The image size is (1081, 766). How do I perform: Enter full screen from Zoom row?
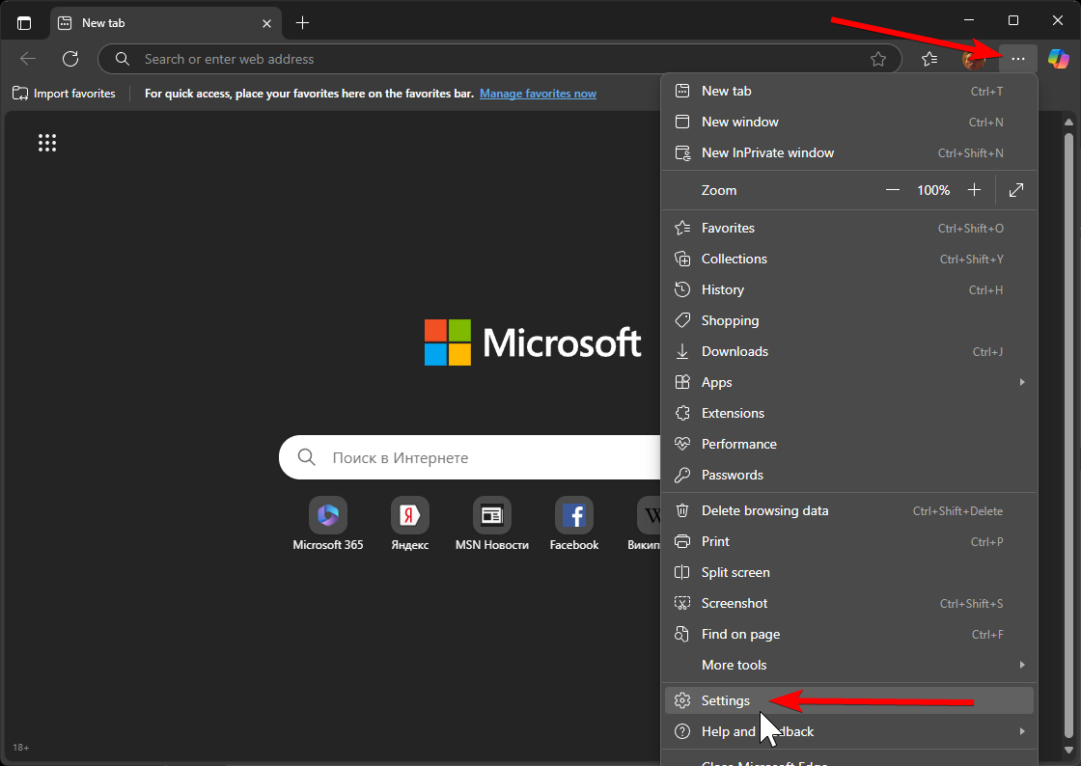(1015, 190)
